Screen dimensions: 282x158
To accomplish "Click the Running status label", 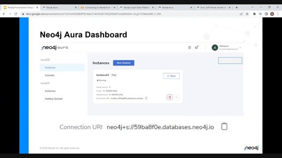I will coord(102,80).
